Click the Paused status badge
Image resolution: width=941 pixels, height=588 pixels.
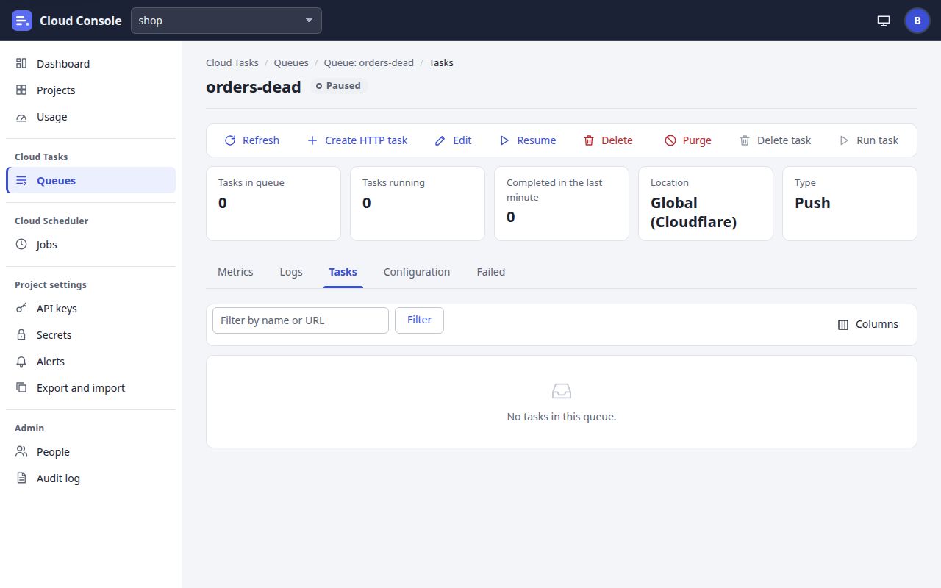pyautogui.click(x=338, y=86)
